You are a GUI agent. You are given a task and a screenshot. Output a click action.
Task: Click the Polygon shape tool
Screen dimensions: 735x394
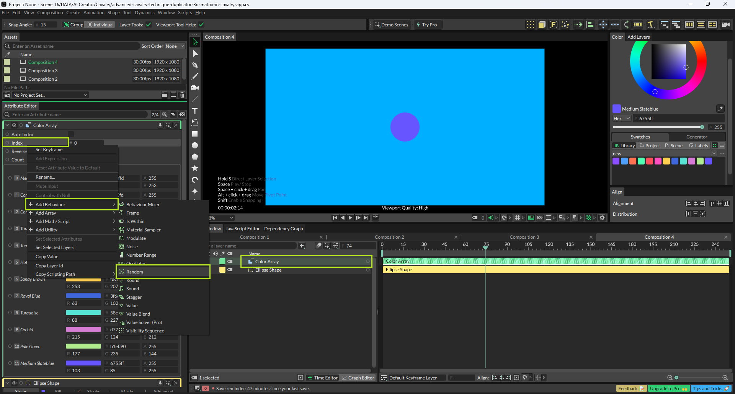point(195,157)
